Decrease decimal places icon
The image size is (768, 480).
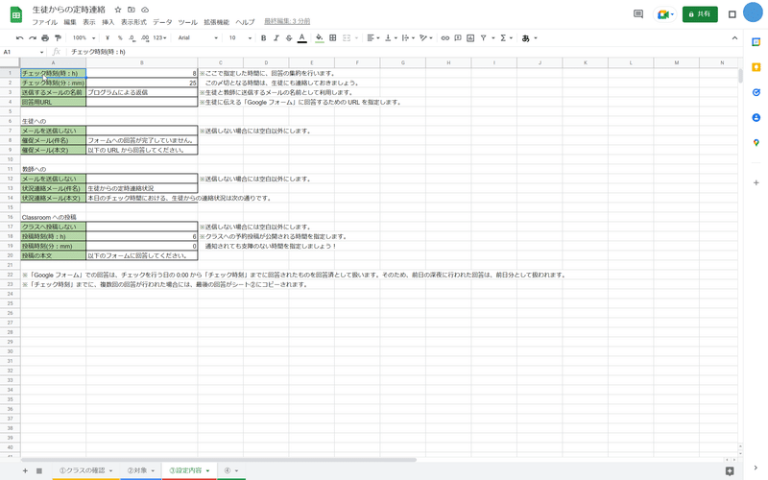tap(132, 37)
